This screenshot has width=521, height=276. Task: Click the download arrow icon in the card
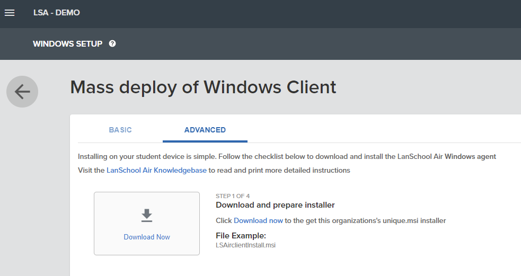click(x=147, y=215)
